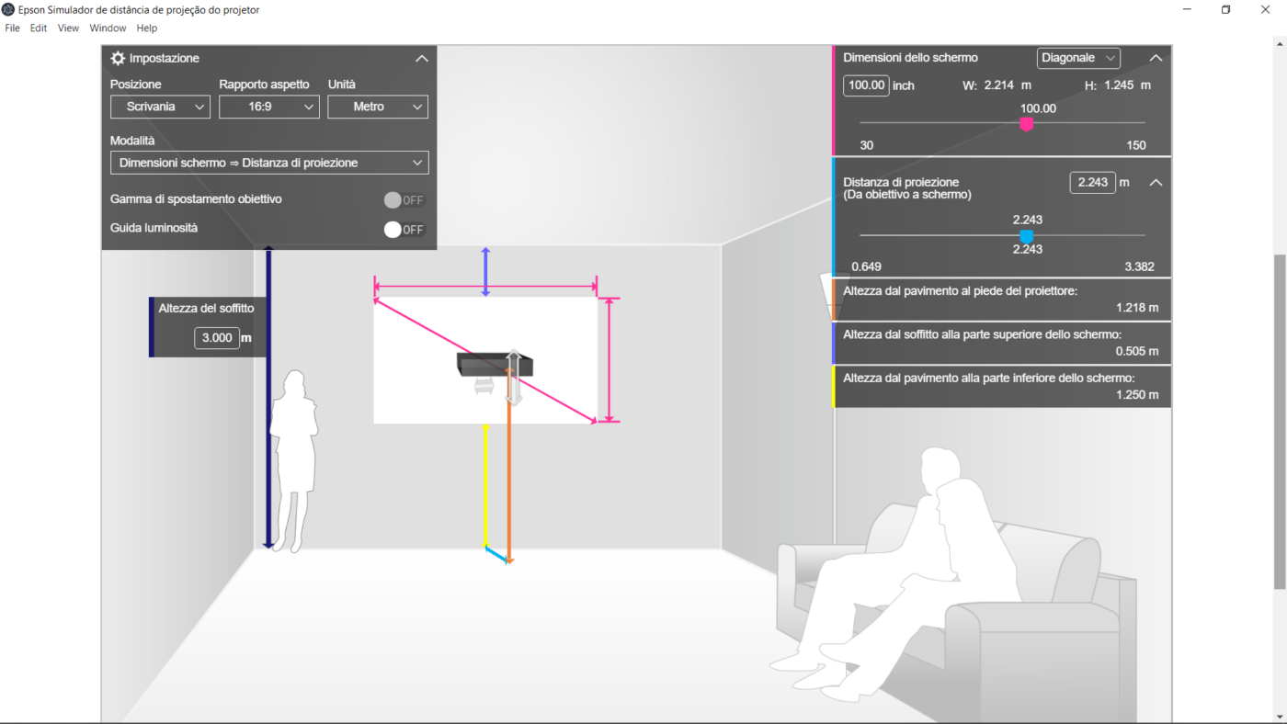The width and height of the screenshot is (1287, 724).
Task: Click the slider minimum label '30'
Action: click(866, 145)
